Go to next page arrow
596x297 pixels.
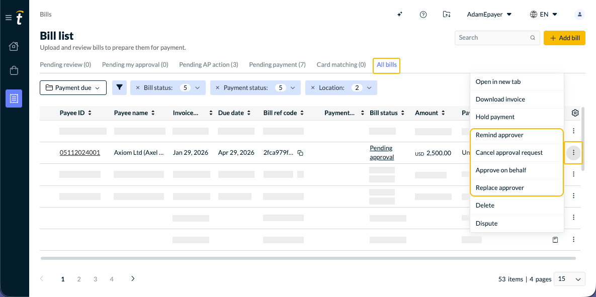click(x=133, y=279)
